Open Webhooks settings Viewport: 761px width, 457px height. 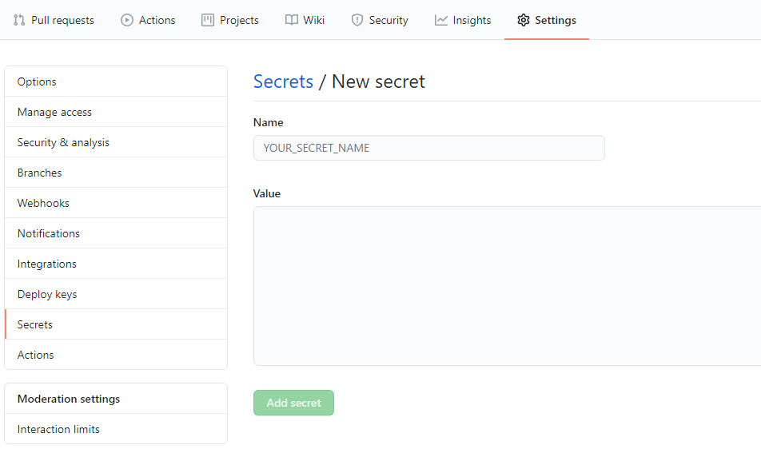[x=116, y=203]
